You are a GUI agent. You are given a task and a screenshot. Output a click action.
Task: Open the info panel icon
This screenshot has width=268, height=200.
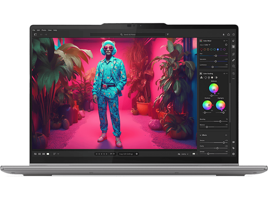pyautogui.click(x=234, y=154)
